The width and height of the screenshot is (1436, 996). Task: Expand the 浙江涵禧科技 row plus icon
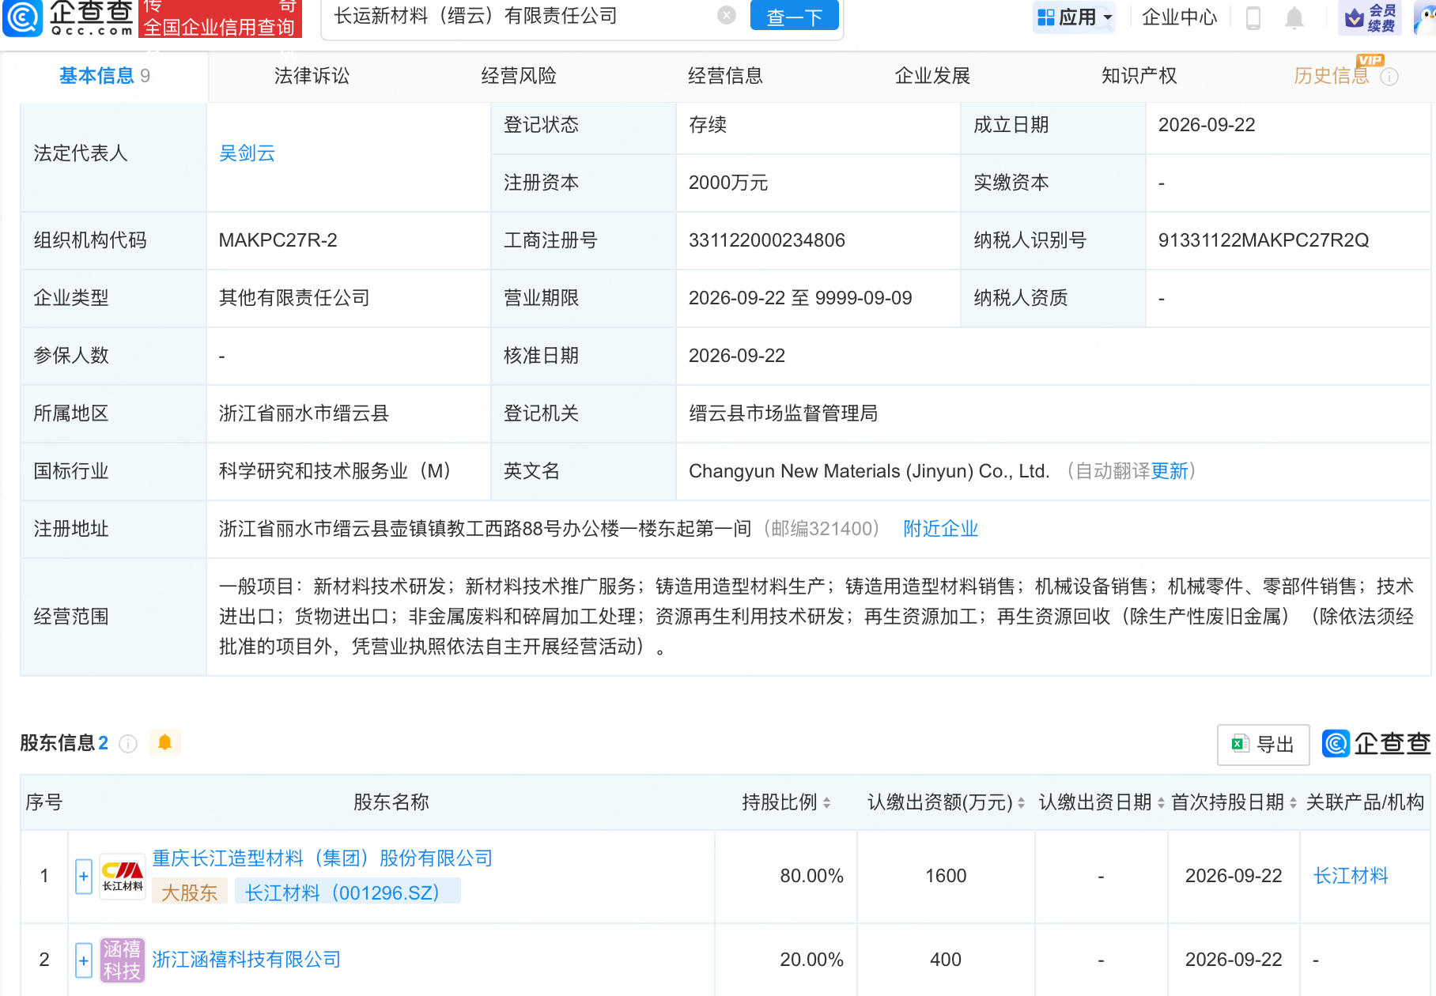(84, 960)
